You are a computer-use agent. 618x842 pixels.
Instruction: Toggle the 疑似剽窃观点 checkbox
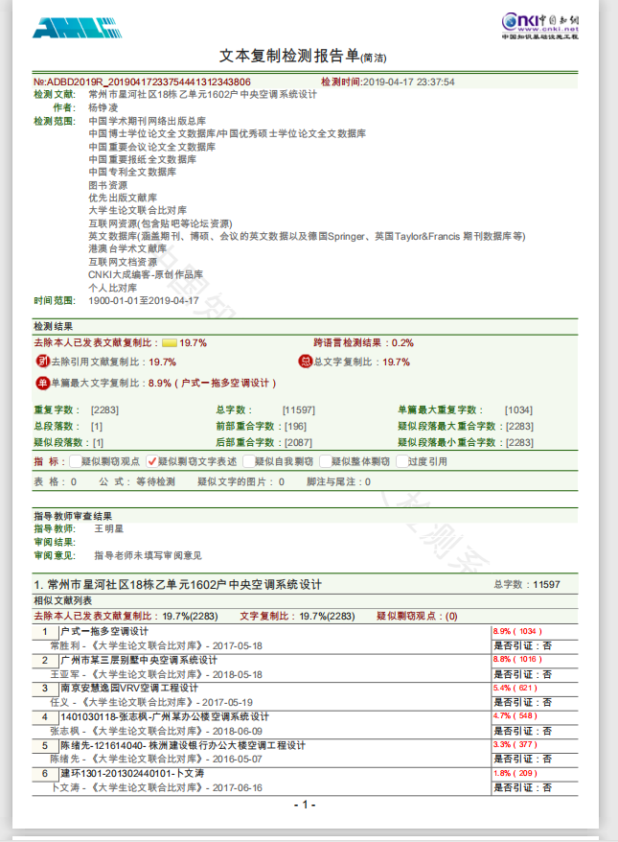pyautogui.click(x=76, y=461)
